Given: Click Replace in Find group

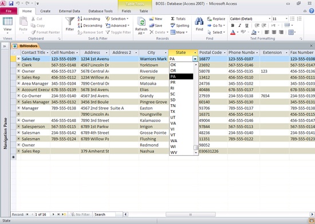Looking at the screenshot, I should [216, 19].
